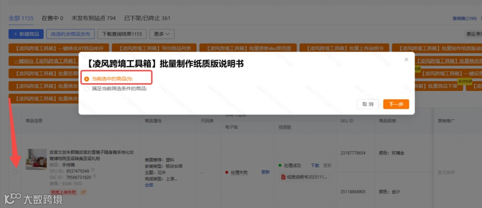
Task: Open the 未发布到站点 794 tab
Action: (x=93, y=18)
